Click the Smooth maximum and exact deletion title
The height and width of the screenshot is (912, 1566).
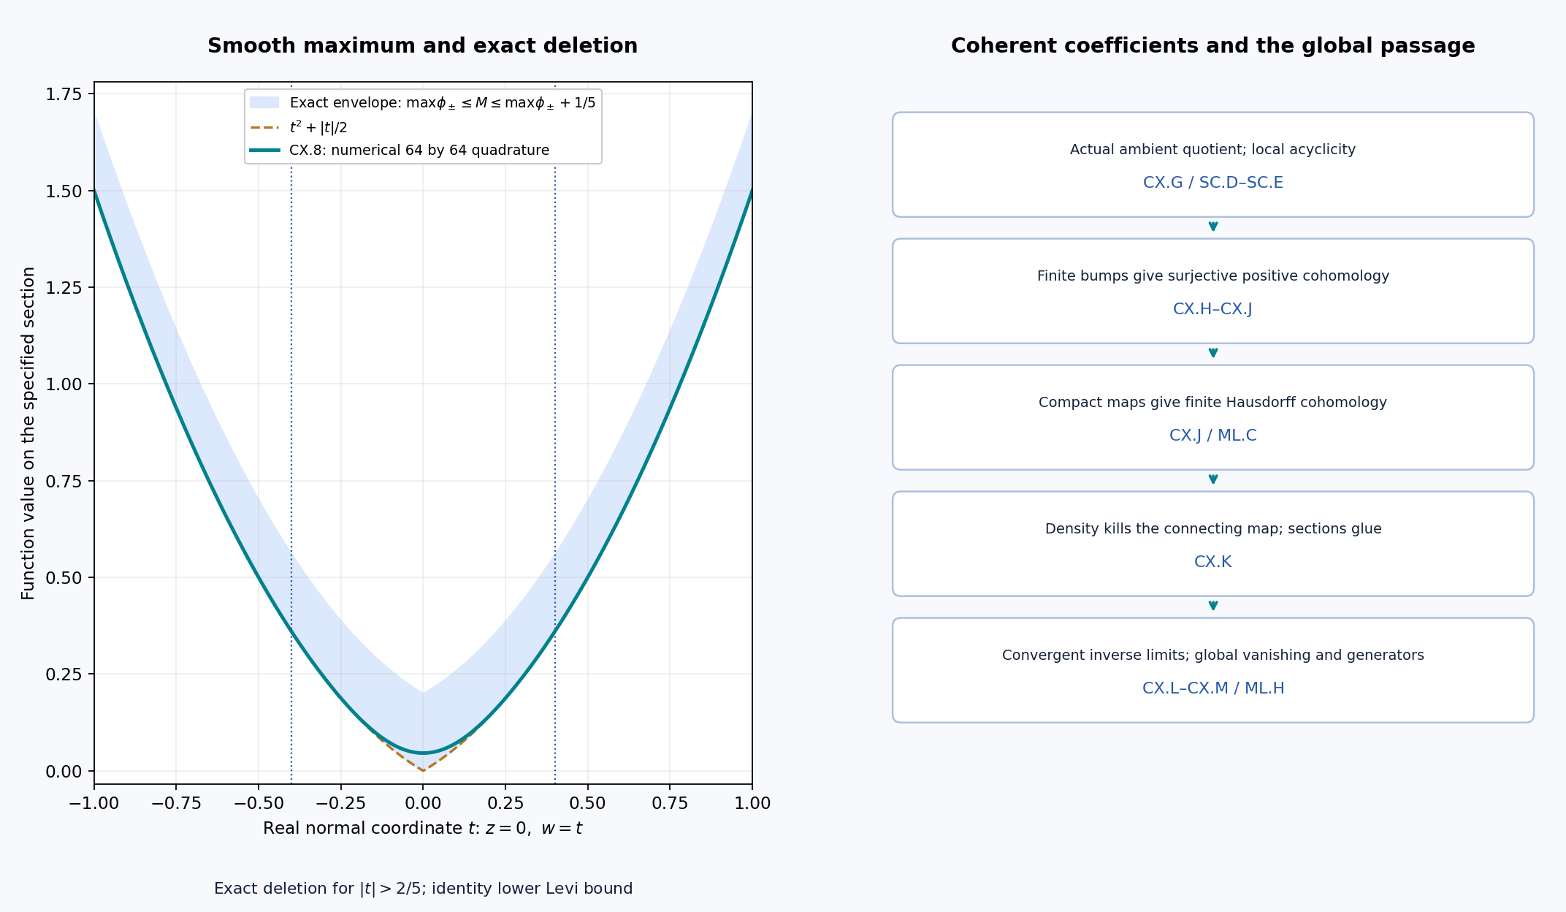pos(422,46)
